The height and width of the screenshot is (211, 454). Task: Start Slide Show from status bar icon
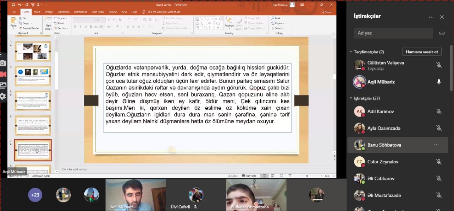290,176
